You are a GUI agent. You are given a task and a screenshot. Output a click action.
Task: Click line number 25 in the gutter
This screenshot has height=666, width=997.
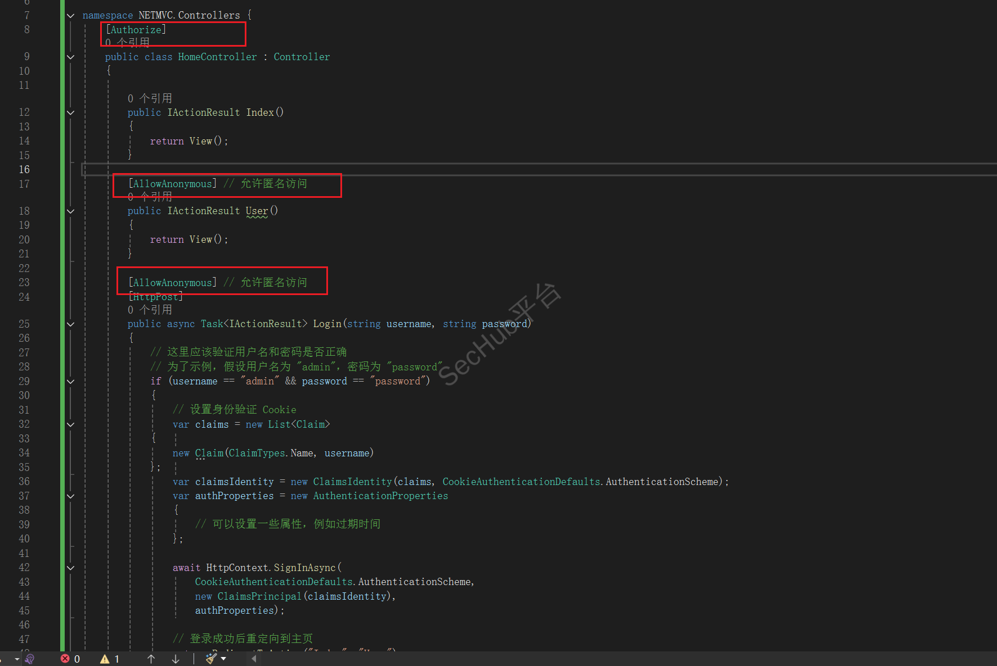pos(24,324)
